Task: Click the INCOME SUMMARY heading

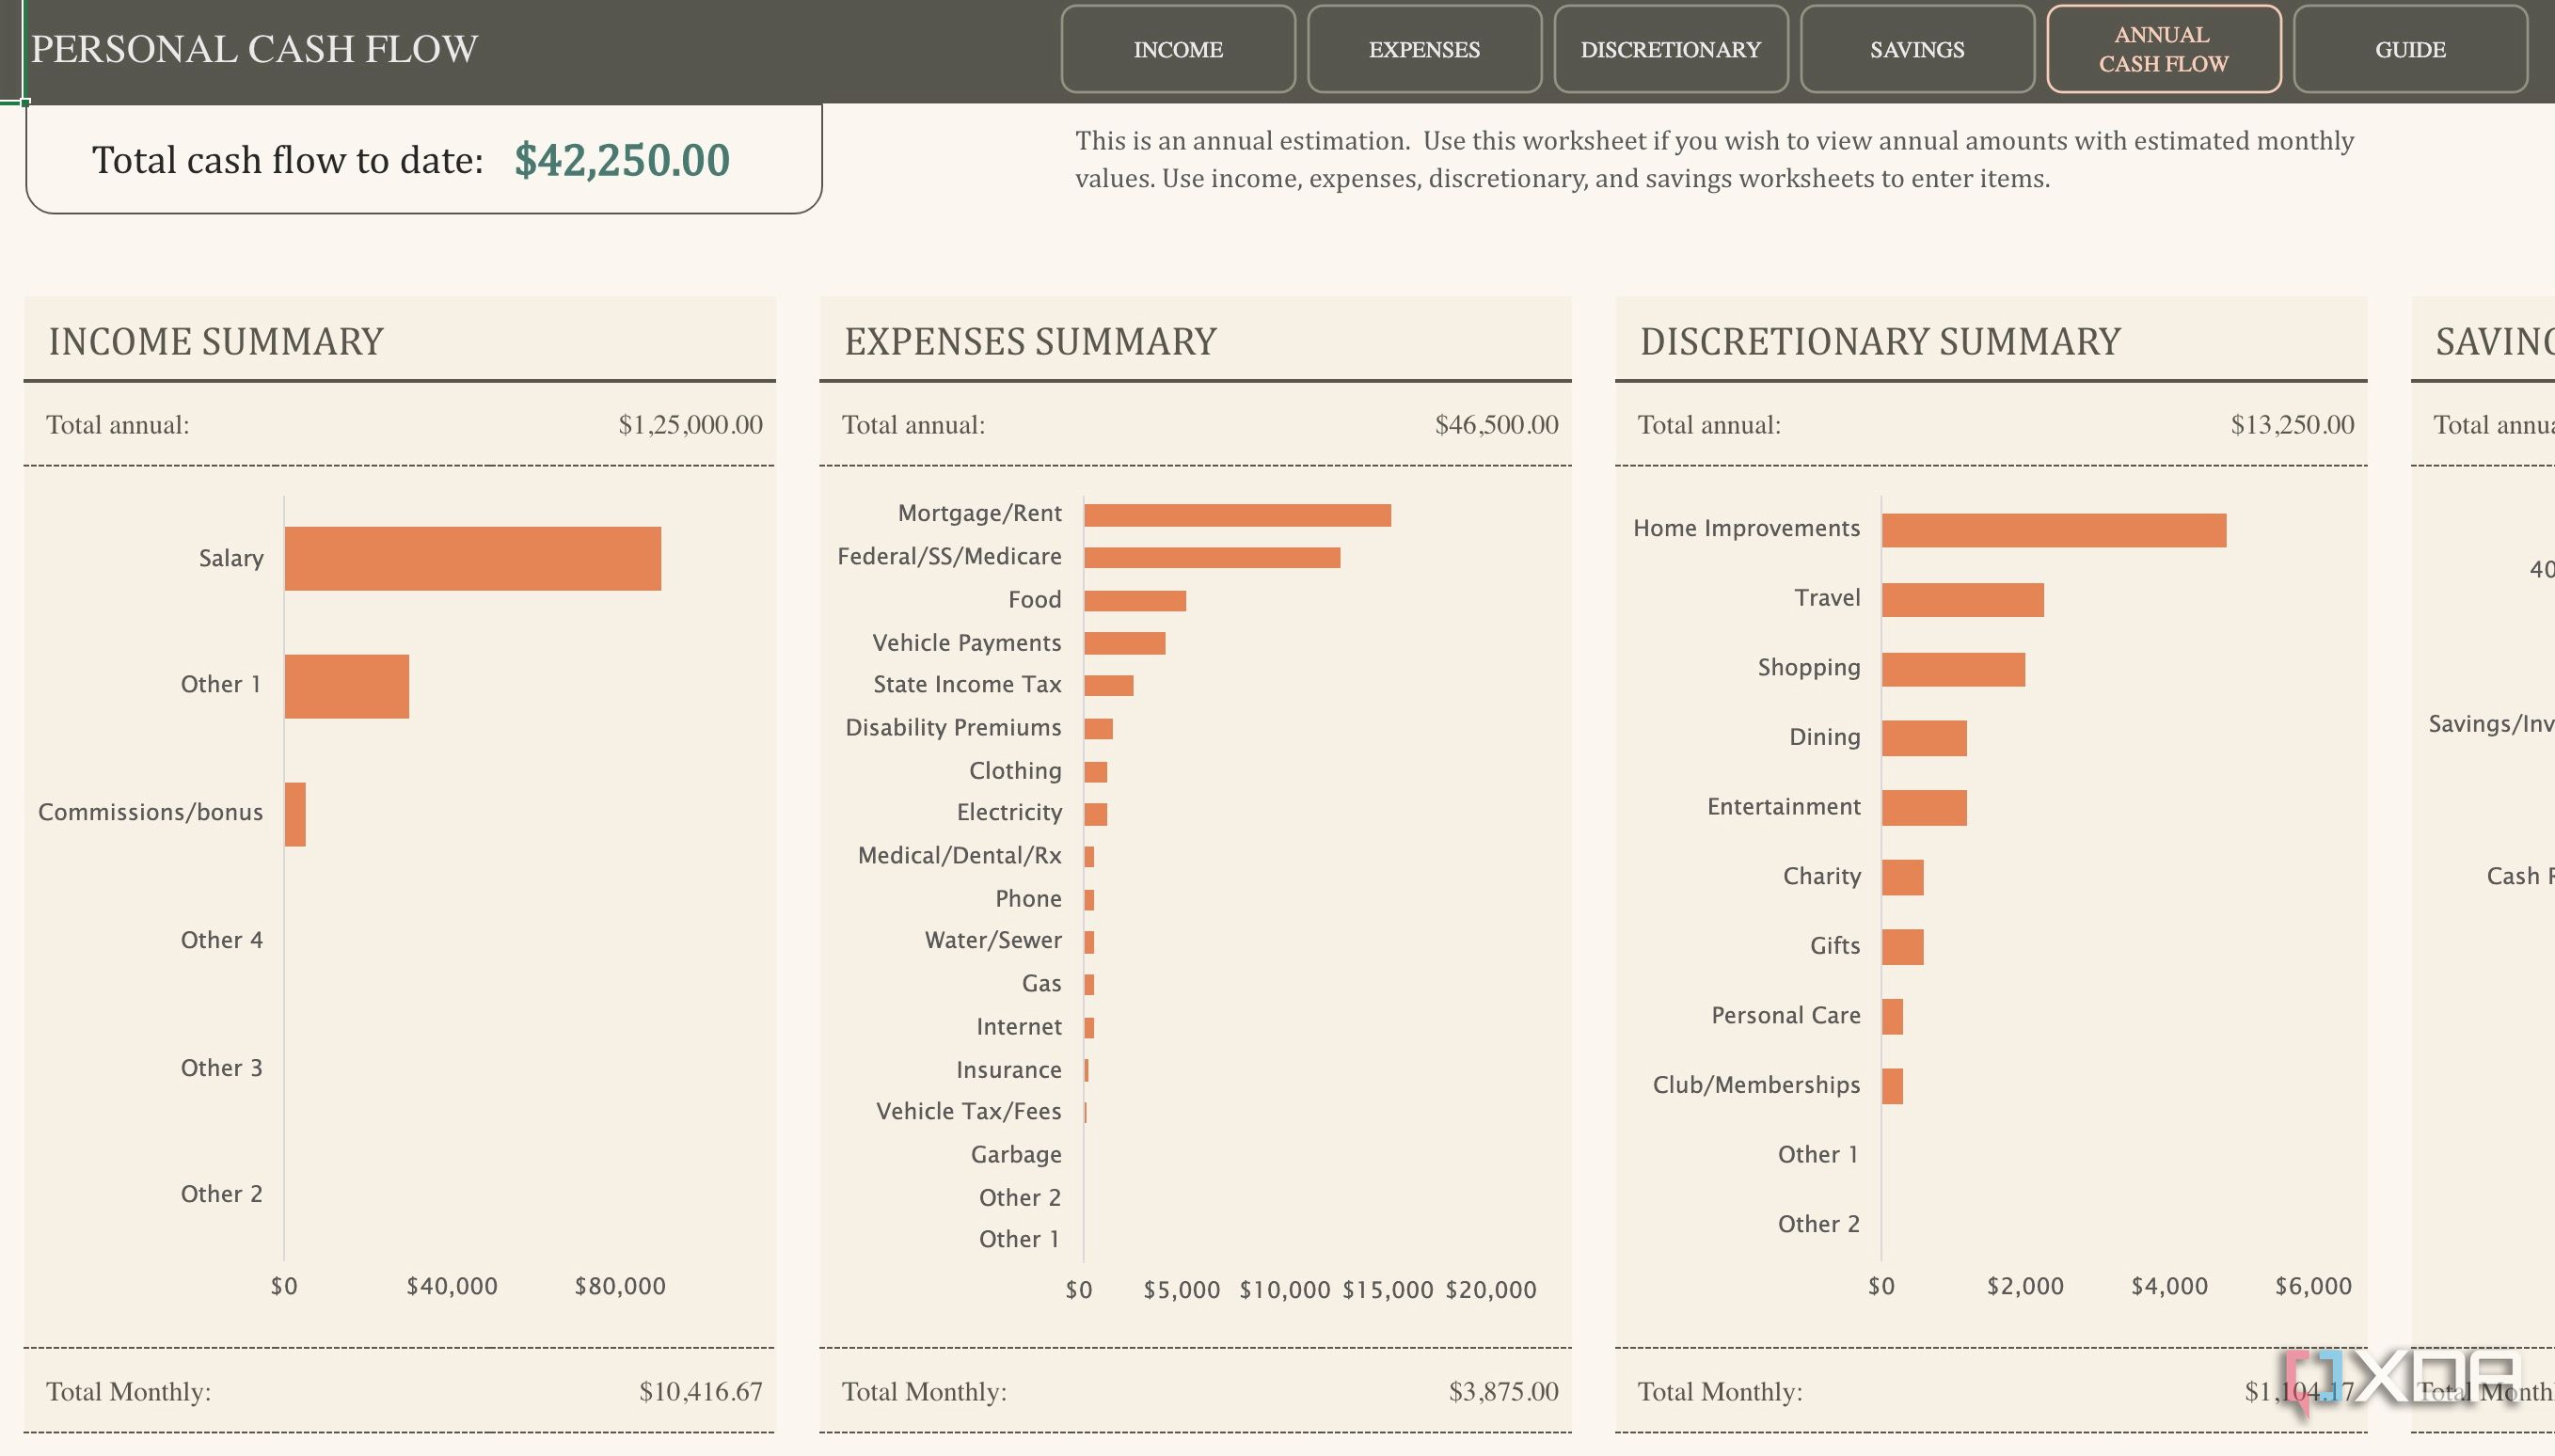Action: click(x=216, y=342)
